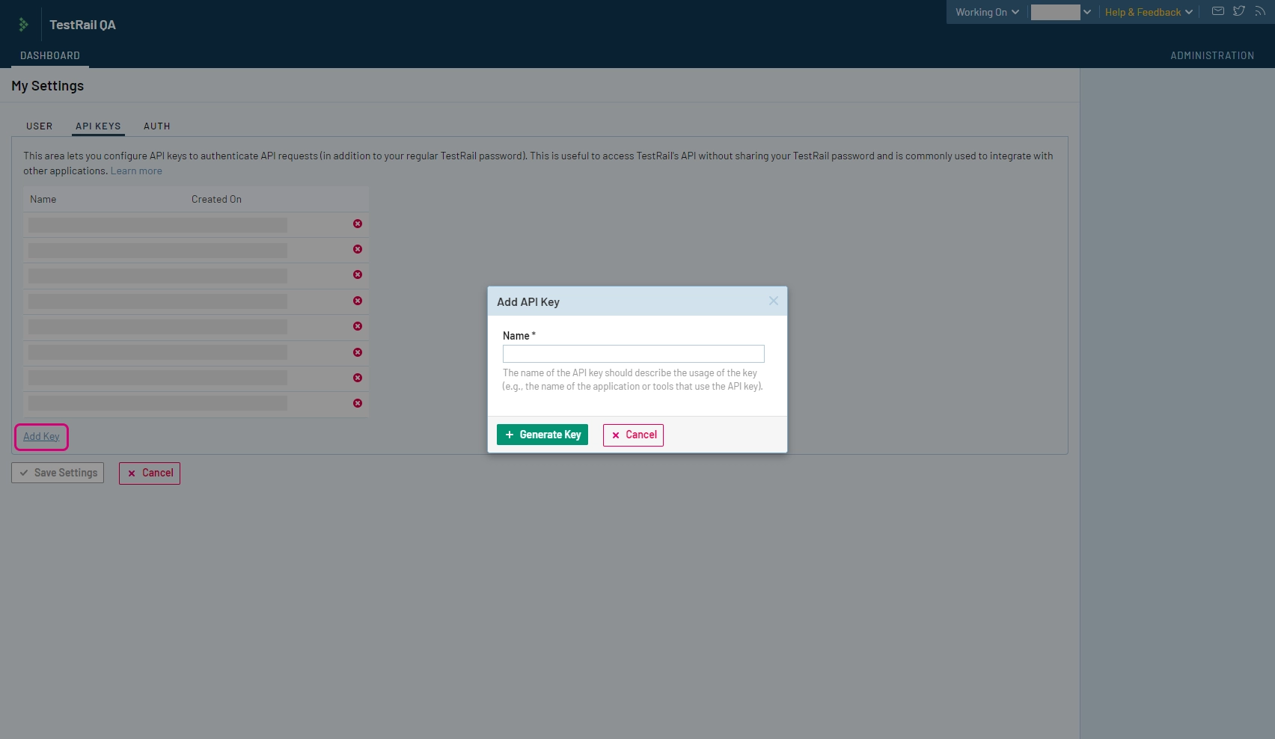Open the Help & Feedback menu
The width and height of the screenshot is (1275, 739).
pos(1148,12)
